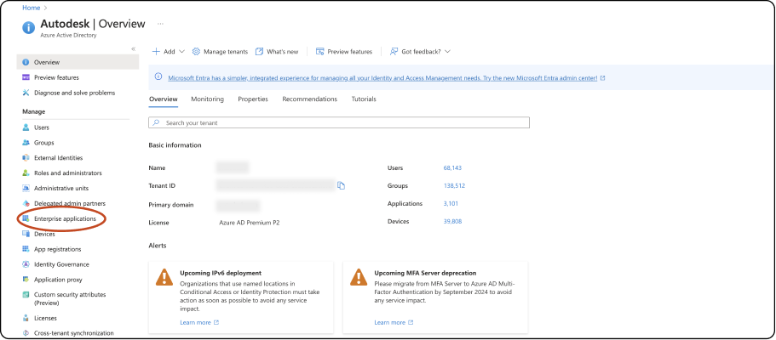Select the Overview tab

pos(164,99)
